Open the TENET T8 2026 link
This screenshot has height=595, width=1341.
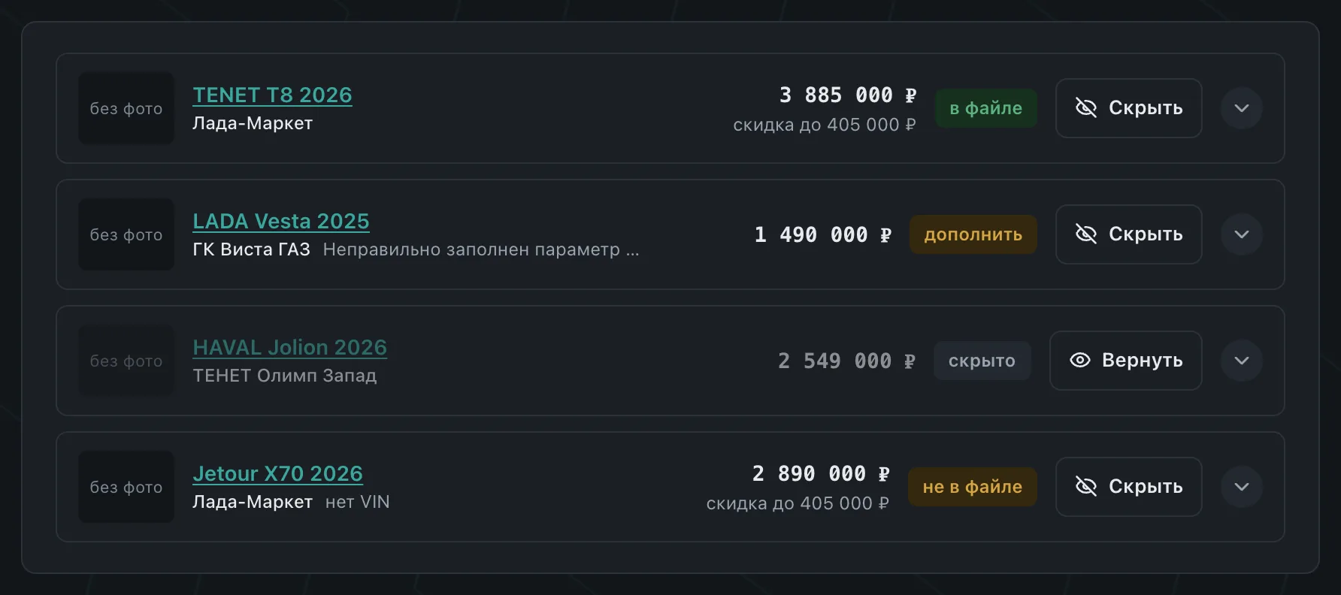coord(272,95)
